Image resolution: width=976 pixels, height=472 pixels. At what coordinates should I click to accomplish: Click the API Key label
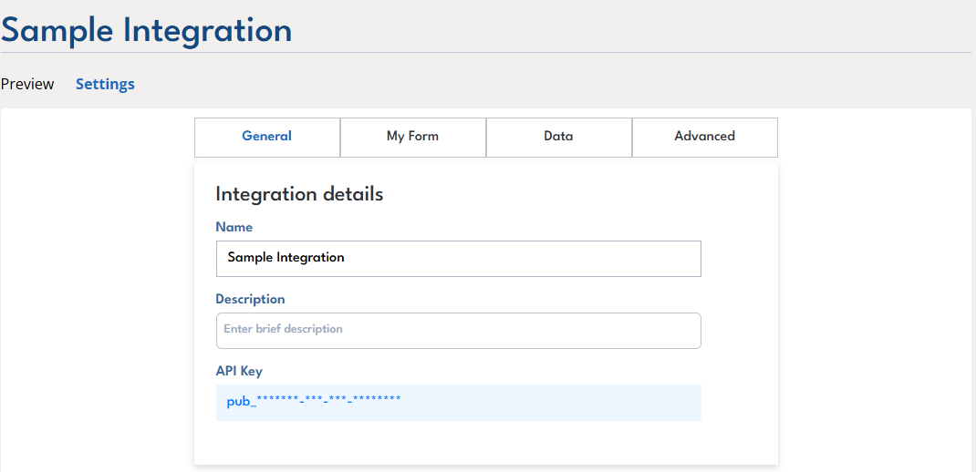pyautogui.click(x=239, y=371)
